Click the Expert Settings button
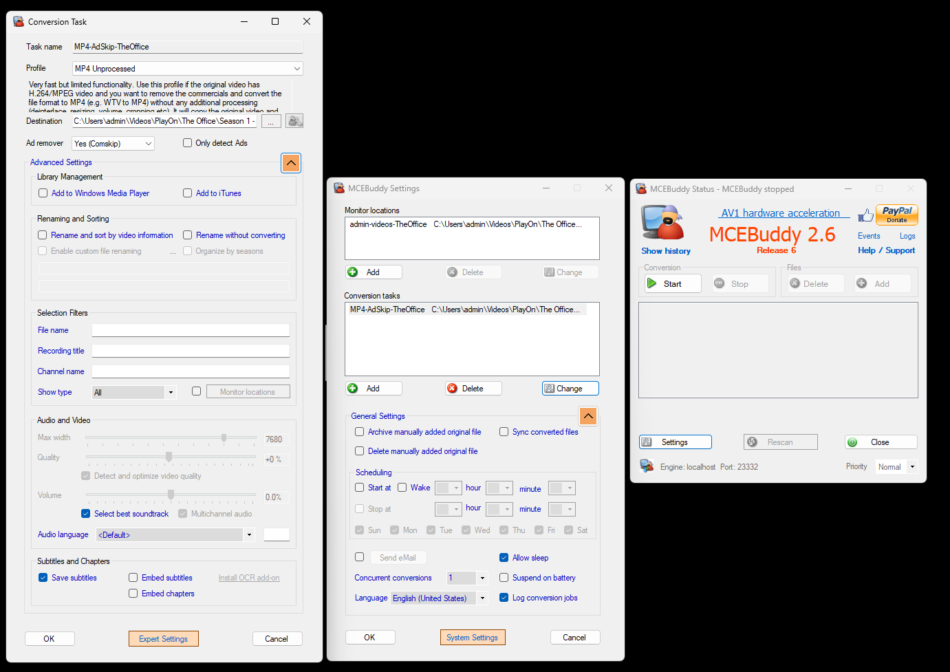 tap(163, 639)
